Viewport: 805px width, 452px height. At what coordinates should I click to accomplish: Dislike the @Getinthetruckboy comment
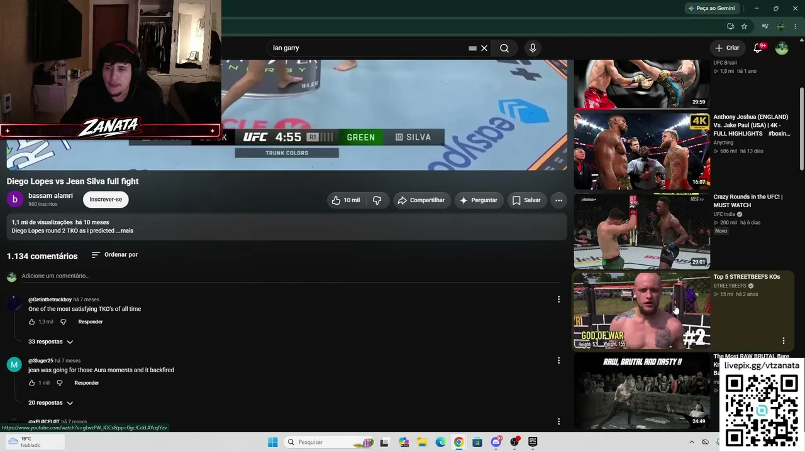tap(63, 322)
